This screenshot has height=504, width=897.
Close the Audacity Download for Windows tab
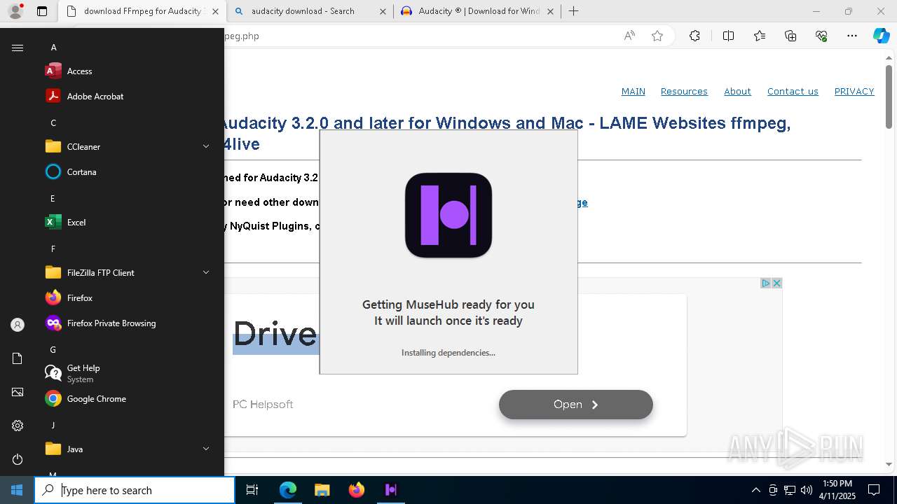(x=550, y=11)
